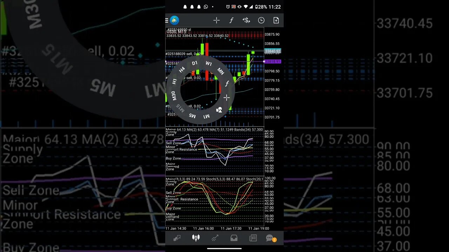The width and height of the screenshot is (449, 252).
Task: Switch to Quotes tab in bottom bar
Action: (x=177, y=238)
